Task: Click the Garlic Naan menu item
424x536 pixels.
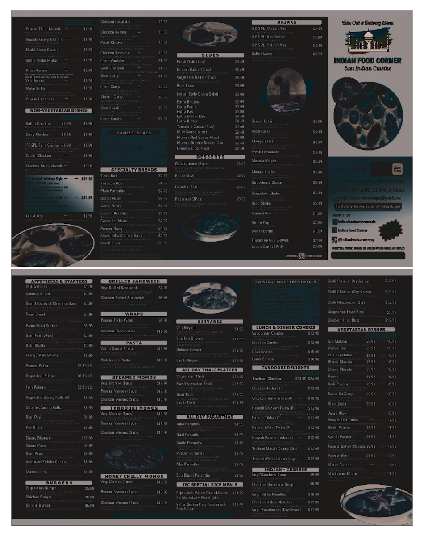Action: point(110,206)
